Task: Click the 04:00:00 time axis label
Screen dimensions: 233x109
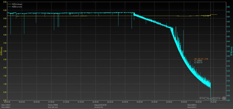Action: click(184, 102)
